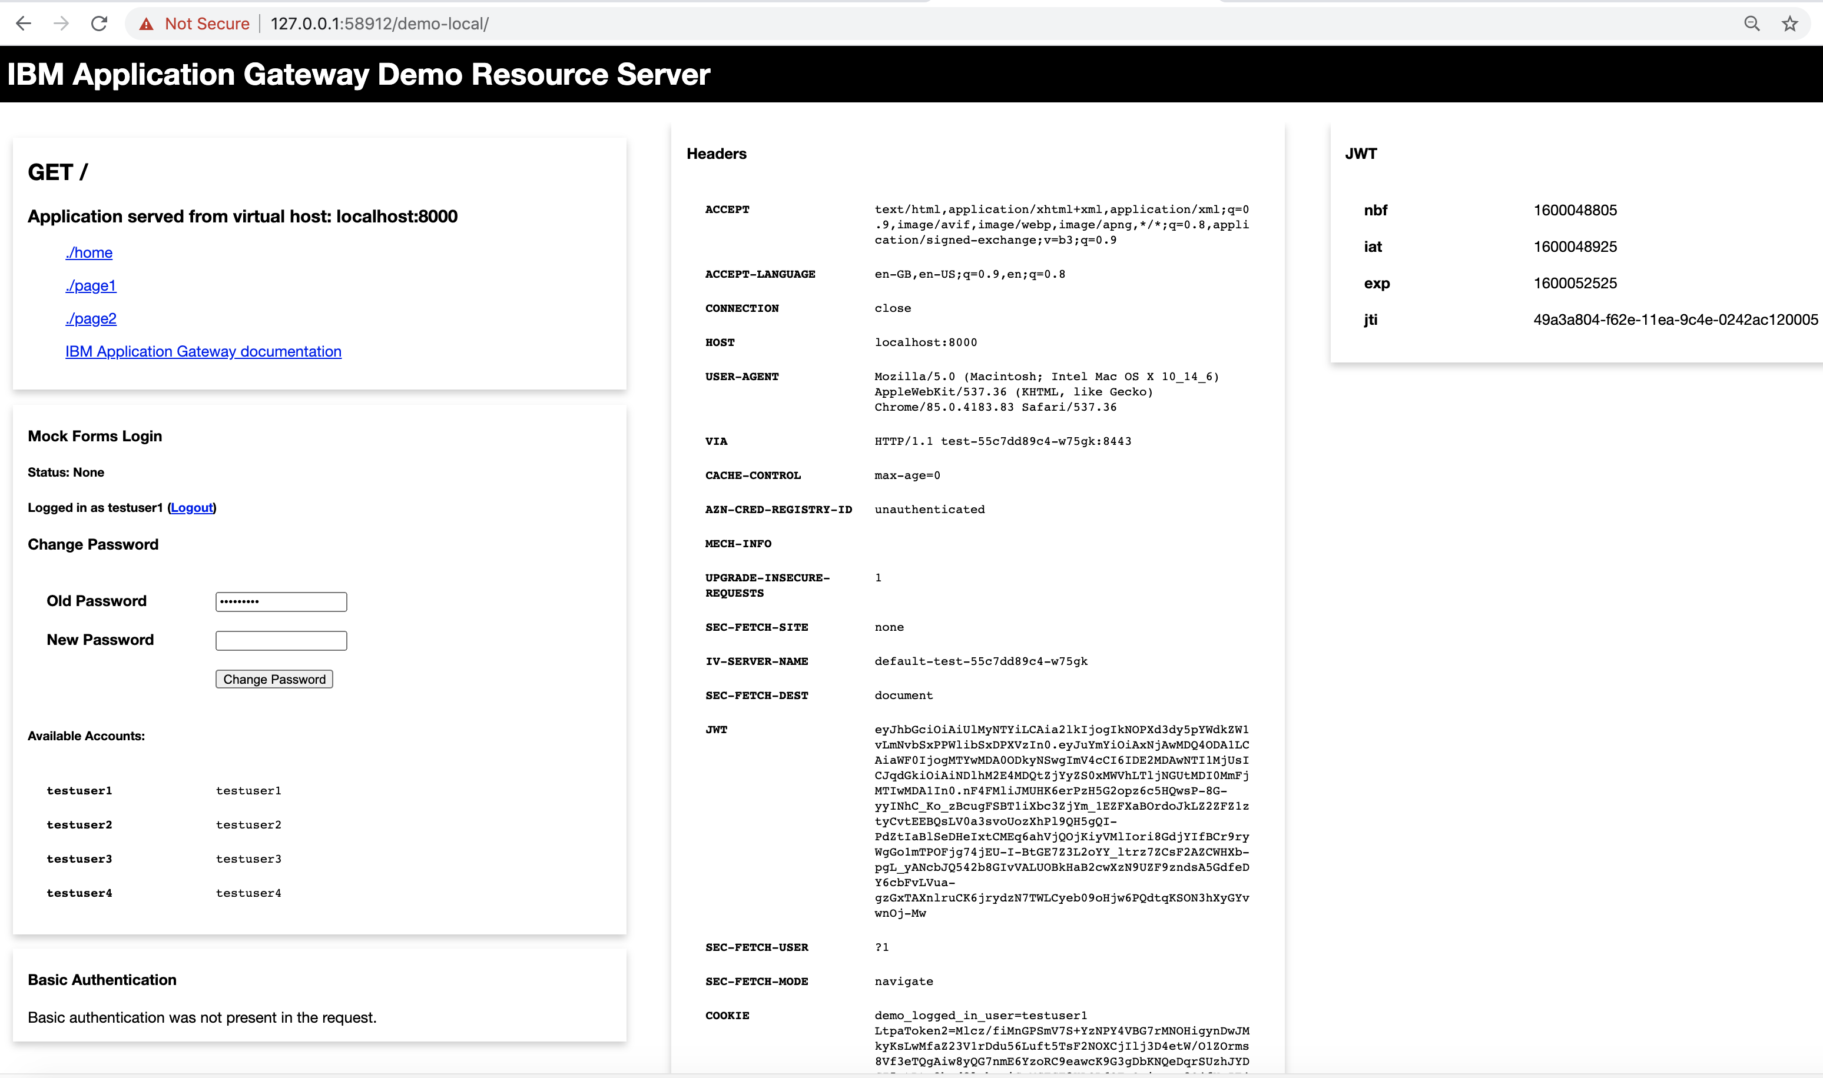Viewport: 1823px width, 1078px height.
Task: Click the zoom magnifier icon in address bar
Action: click(x=1752, y=24)
